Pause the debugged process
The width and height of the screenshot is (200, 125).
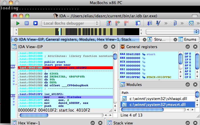pyautogui.click(x=27, y=23)
